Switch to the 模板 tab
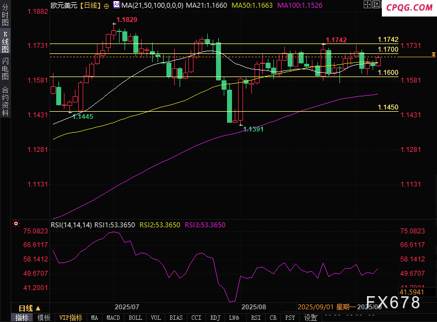 tap(44, 318)
